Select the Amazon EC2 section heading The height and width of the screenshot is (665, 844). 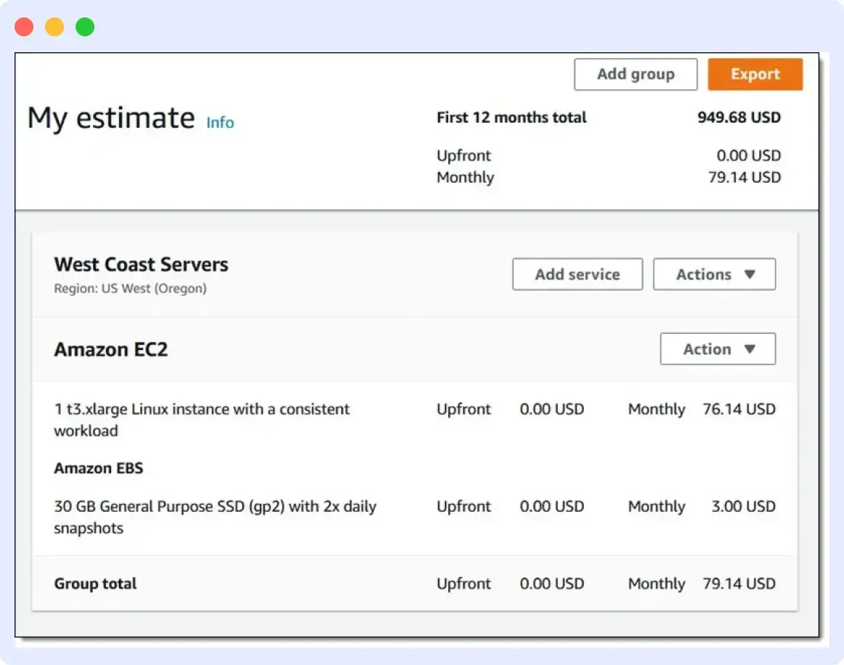point(110,349)
